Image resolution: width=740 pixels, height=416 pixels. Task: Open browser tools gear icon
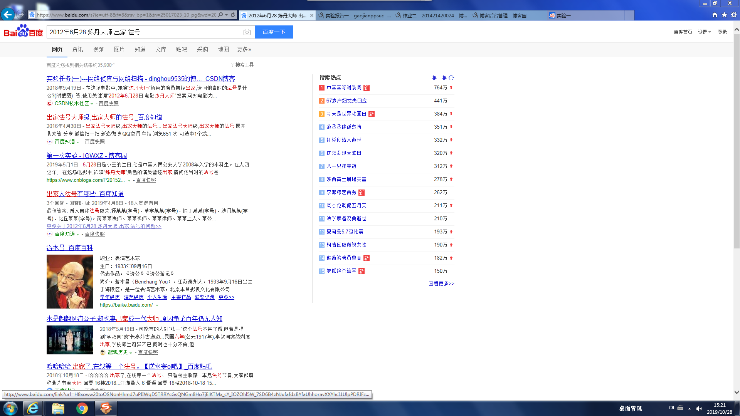coord(734,15)
